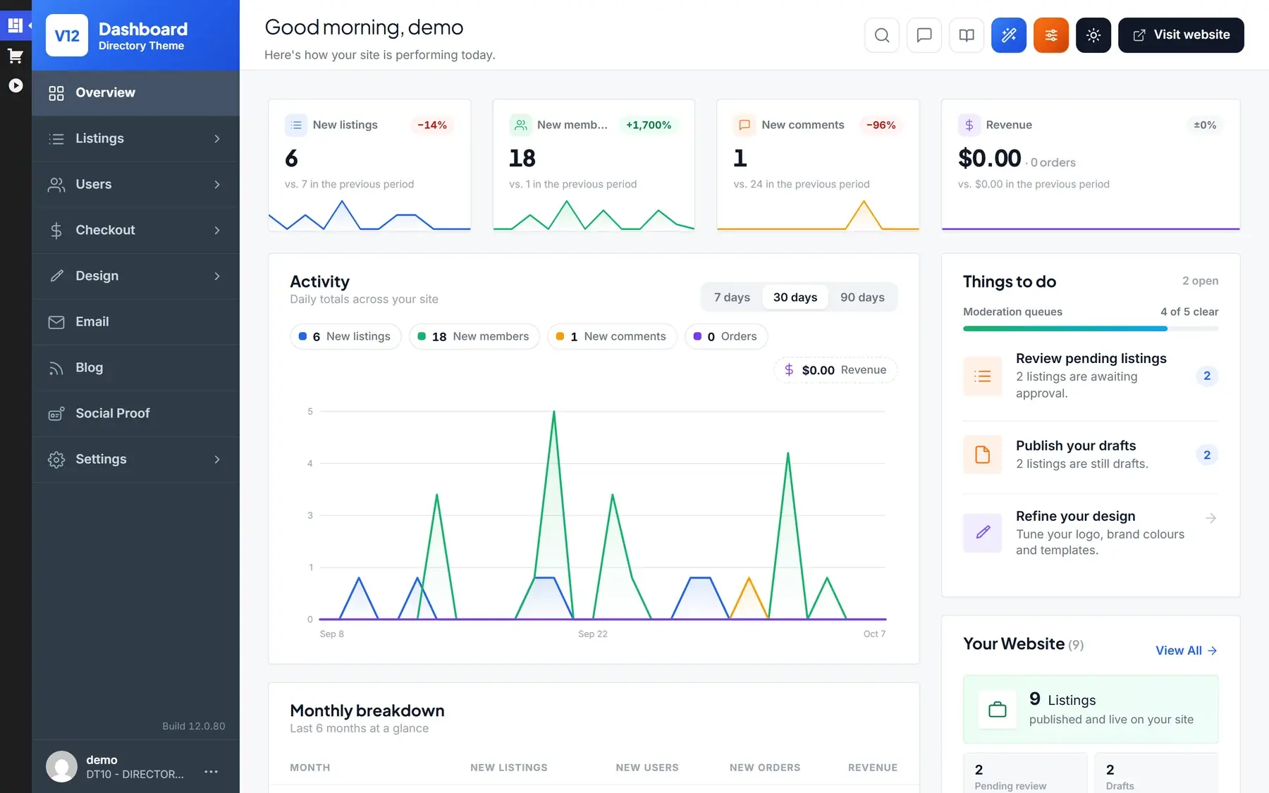1269x793 pixels.
Task: Click the Users people icon in sidebar
Action: (x=56, y=185)
